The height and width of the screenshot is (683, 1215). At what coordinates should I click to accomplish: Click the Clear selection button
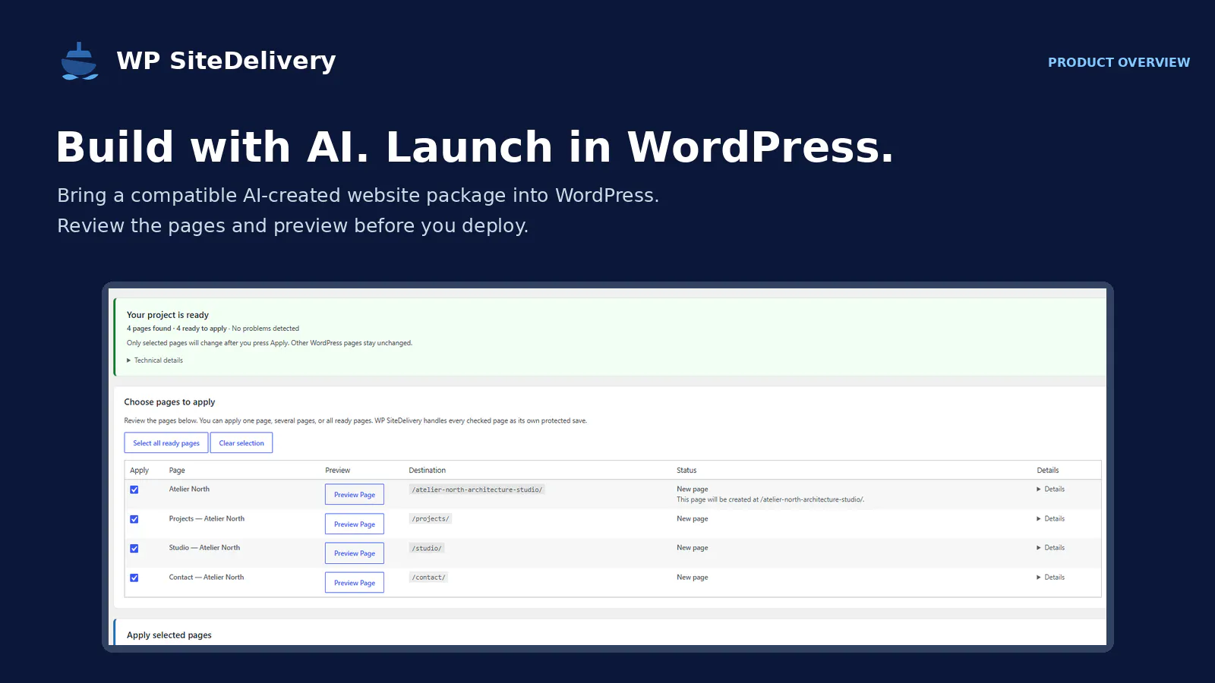click(241, 443)
